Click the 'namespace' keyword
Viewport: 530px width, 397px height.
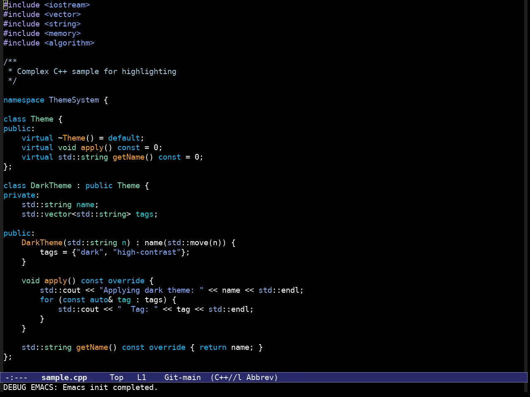[24, 100]
